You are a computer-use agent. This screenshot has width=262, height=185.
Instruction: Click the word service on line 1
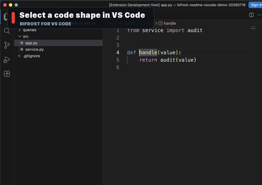(x=153, y=30)
